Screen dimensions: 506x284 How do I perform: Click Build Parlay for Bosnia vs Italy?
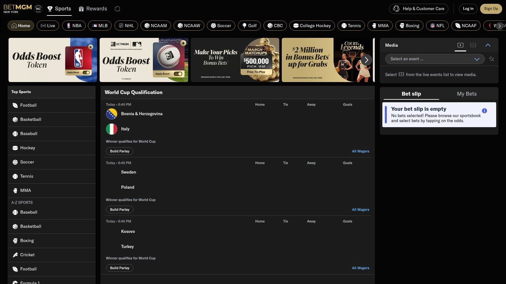tap(120, 151)
